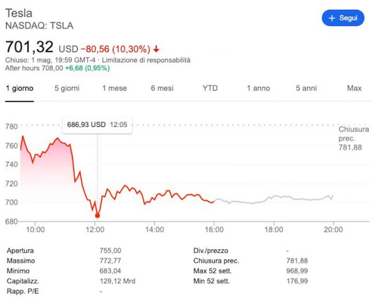Viewport: 372px width, 300px height.
Task: Click the 701,32 current price
Action: 30,47
